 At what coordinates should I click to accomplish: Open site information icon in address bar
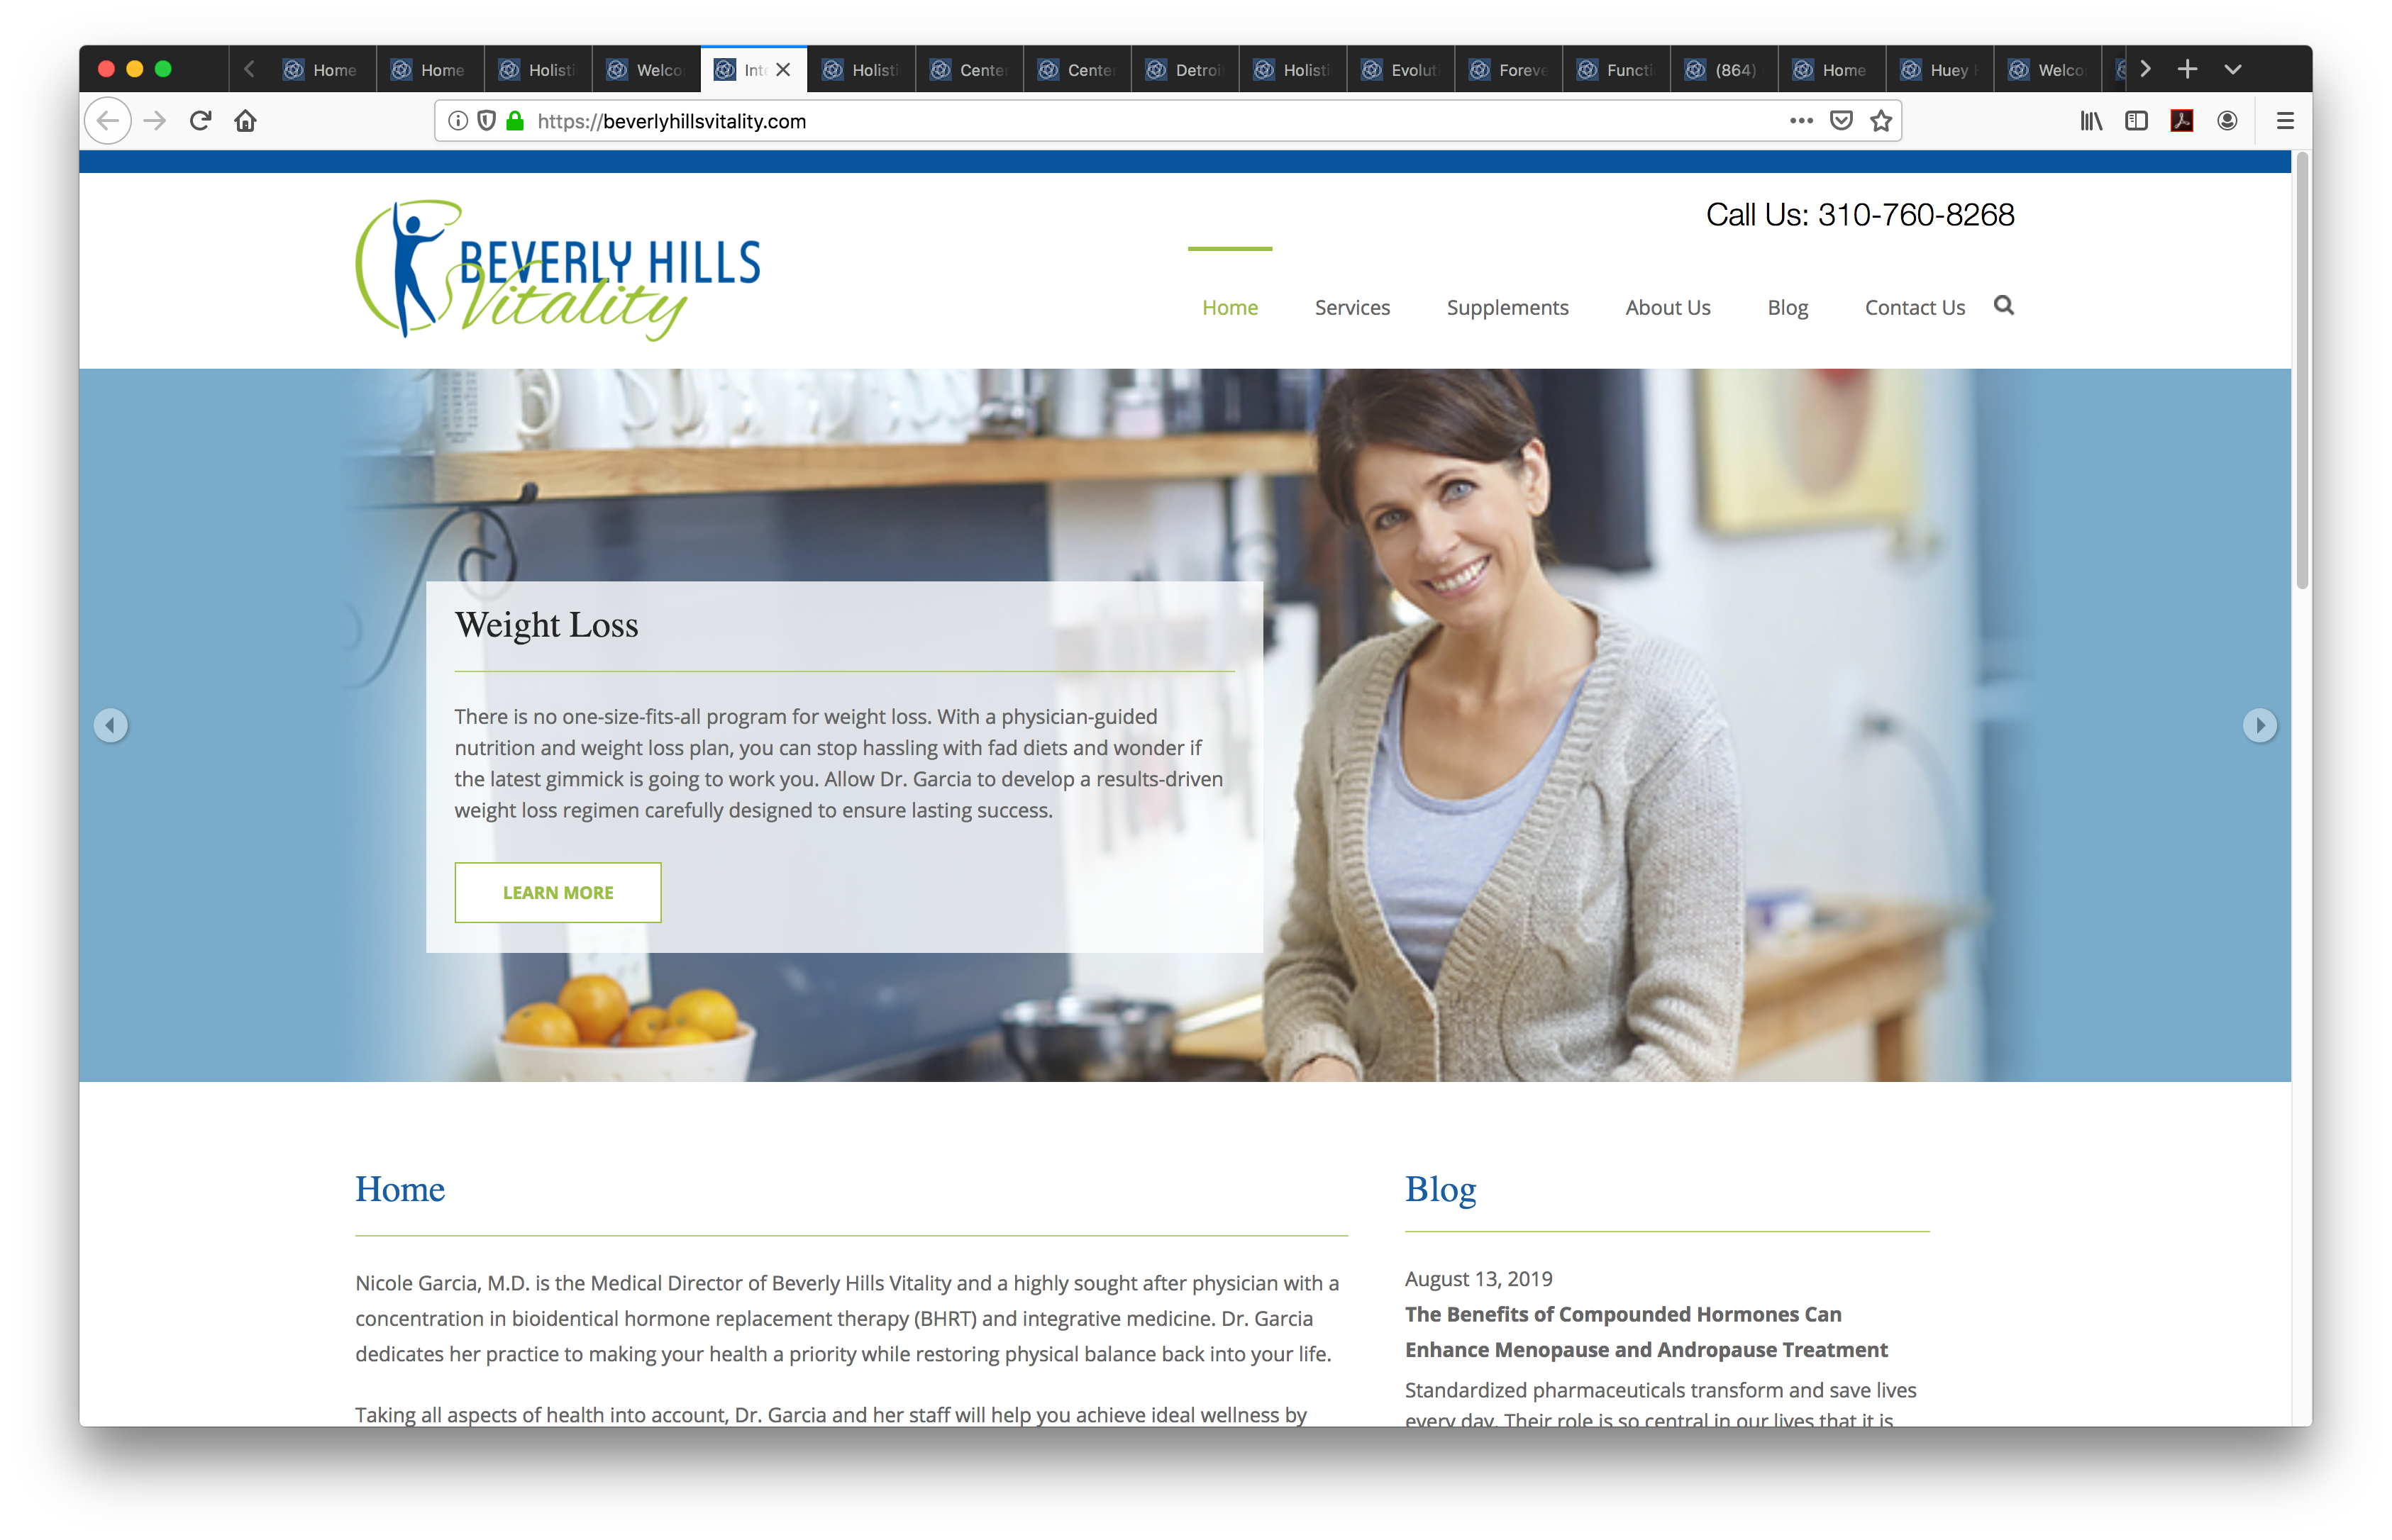point(458,121)
